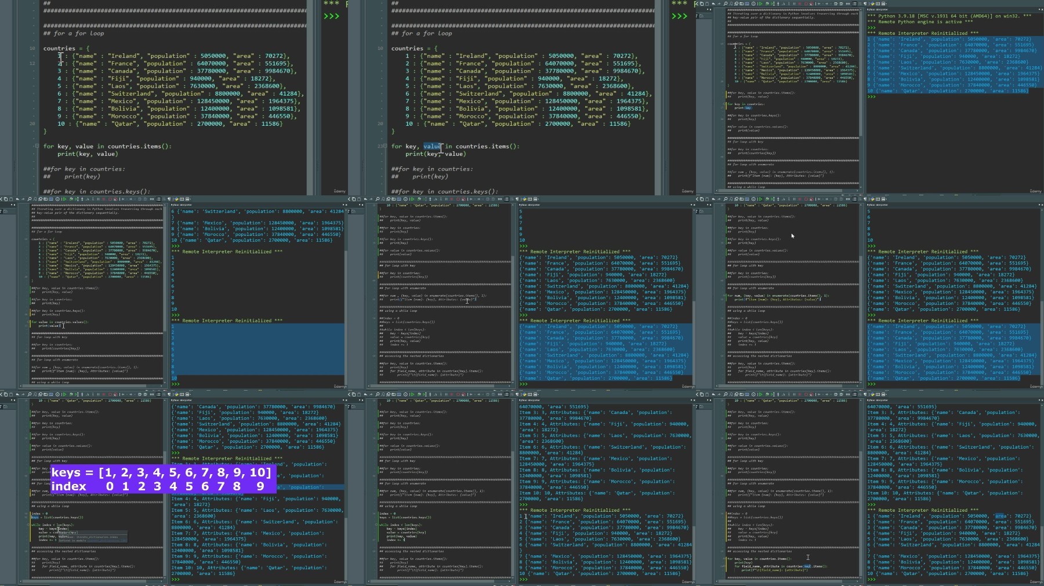This screenshot has width=1044, height=586.
Task: Click the red Stop icon in the toolbar above the Python 3.9.18 banner
Action: 800,3
